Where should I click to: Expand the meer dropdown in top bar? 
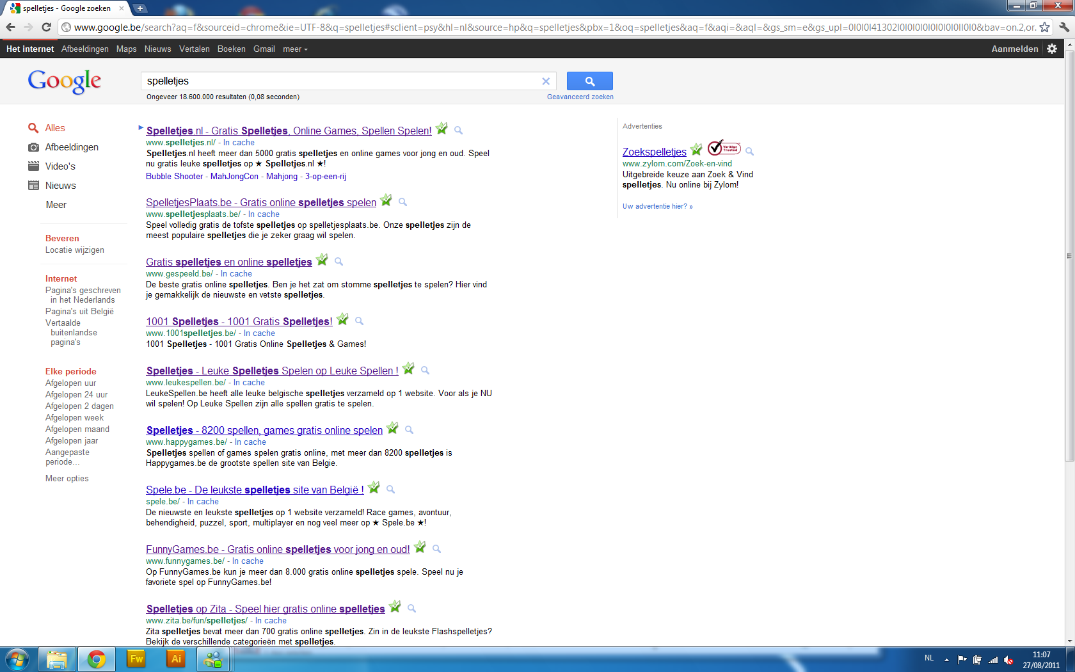(295, 49)
